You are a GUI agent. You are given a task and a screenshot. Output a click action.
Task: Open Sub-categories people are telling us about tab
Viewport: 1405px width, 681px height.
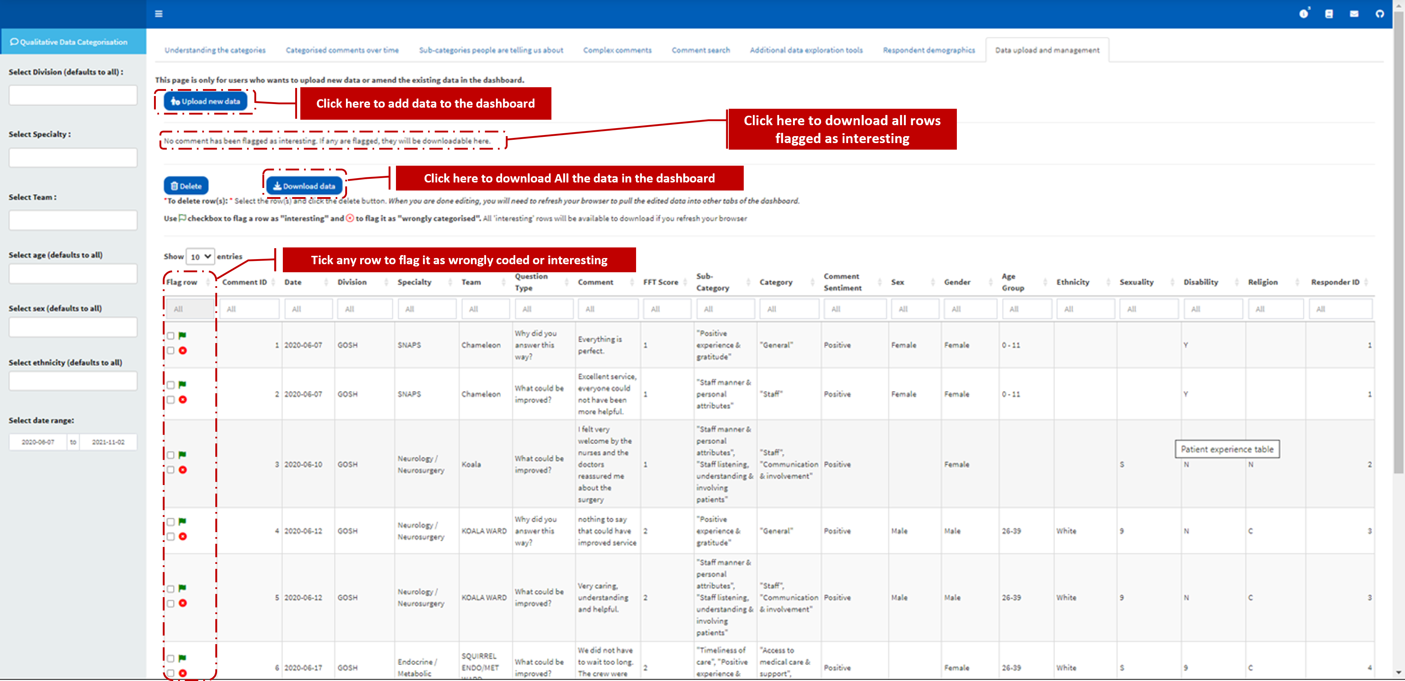pyautogui.click(x=491, y=50)
